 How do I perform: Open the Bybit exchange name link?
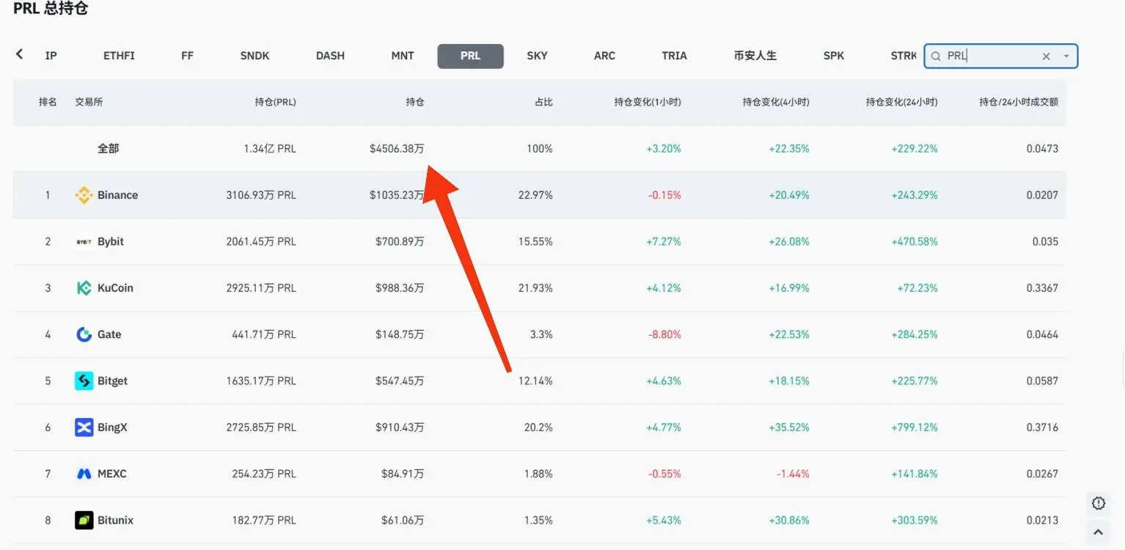[111, 241]
